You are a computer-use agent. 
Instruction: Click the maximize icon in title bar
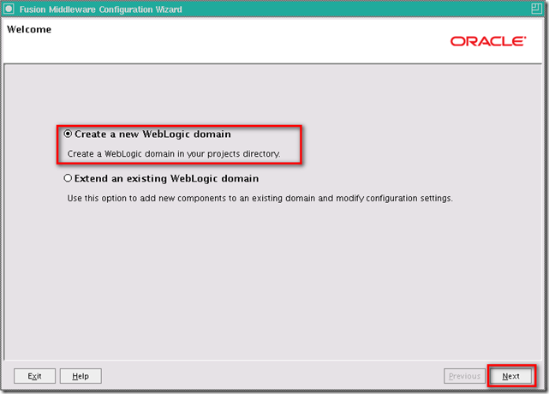pos(536,9)
